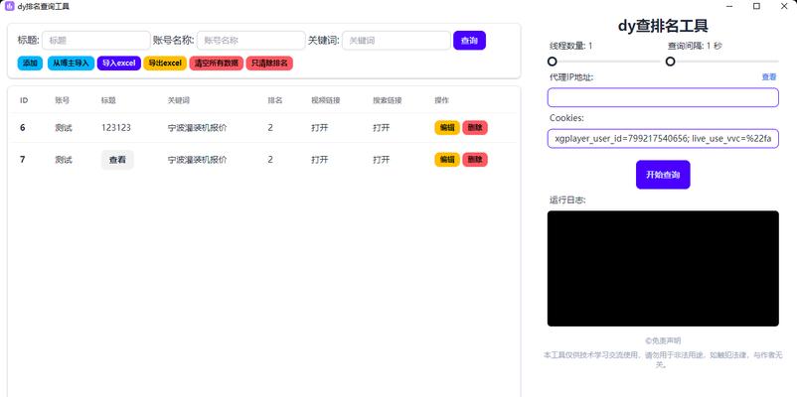Focus the 账号名称 input field

251,41
